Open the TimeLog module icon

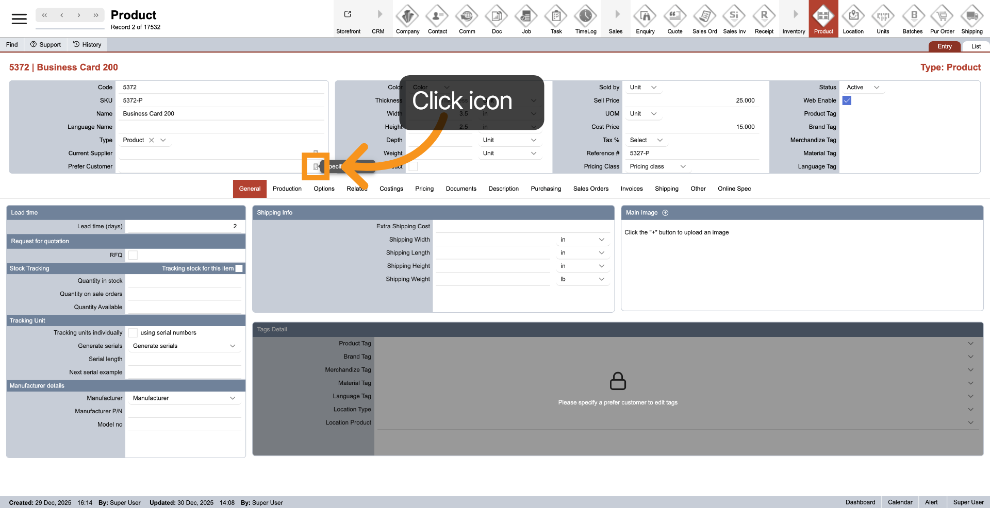585,19
